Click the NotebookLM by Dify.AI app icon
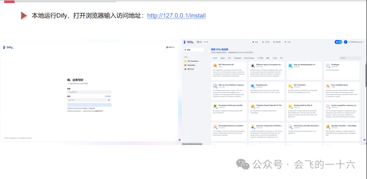This screenshot has width=367, height=179. pos(290,106)
